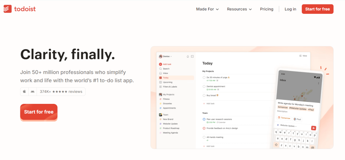This screenshot has width=345, height=160.
Task: Tick the 'Provide feedback on Amy's design' circle
Action: coord(204,128)
